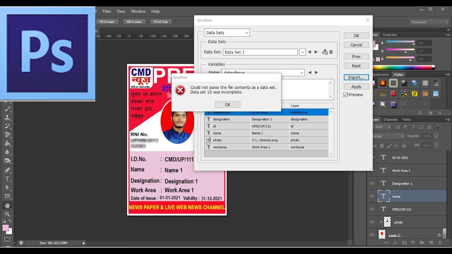Delete layer using Layers panel trash icon

440,243
